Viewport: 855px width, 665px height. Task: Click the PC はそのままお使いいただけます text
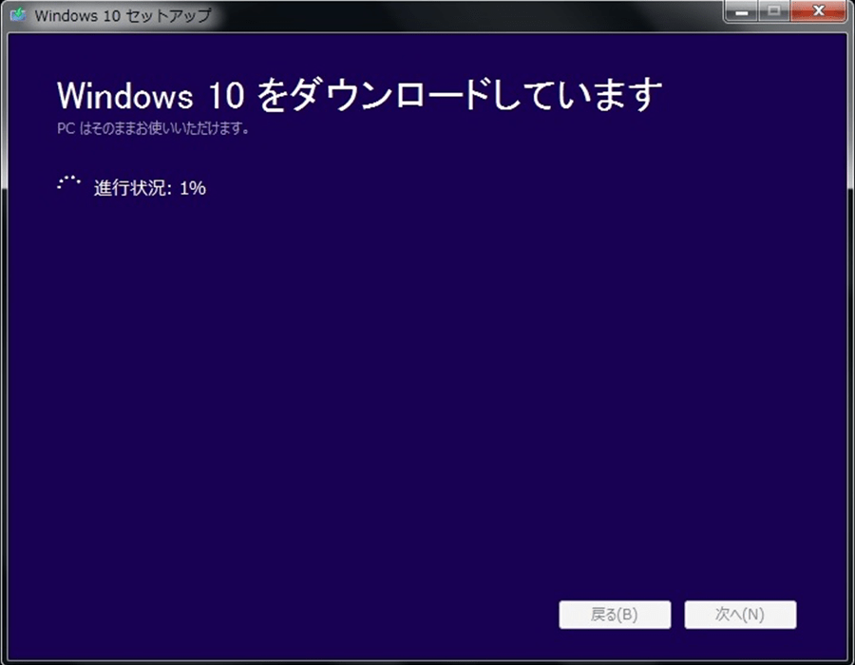153,128
